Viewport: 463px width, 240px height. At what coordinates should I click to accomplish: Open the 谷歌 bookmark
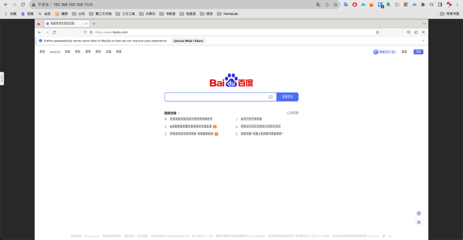click(x=10, y=14)
